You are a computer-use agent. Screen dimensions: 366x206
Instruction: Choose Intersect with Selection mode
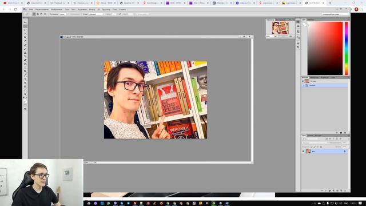(45, 14)
